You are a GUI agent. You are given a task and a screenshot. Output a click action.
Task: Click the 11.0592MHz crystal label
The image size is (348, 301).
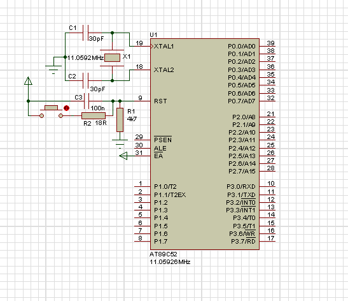pyautogui.click(x=85, y=58)
